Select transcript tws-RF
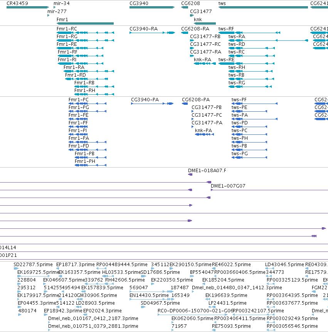 [x=249, y=33]
